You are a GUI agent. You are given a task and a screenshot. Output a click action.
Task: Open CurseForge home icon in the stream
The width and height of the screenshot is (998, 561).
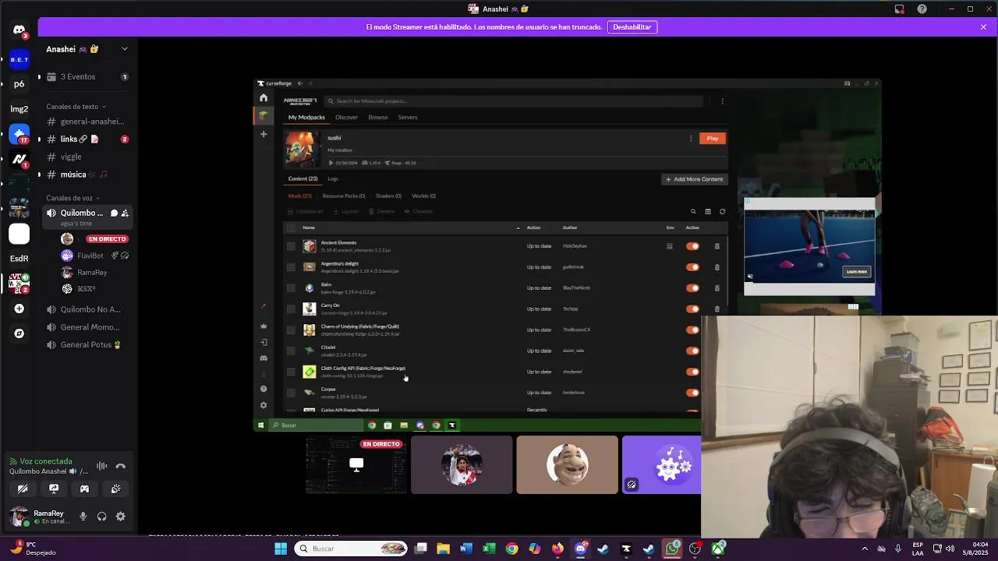pos(264,97)
